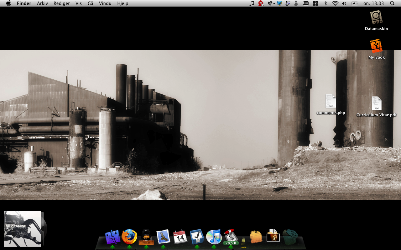Open Adium duck icon in the dock
The width and height of the screenshot is (401, 250).
tap(146, 237)
